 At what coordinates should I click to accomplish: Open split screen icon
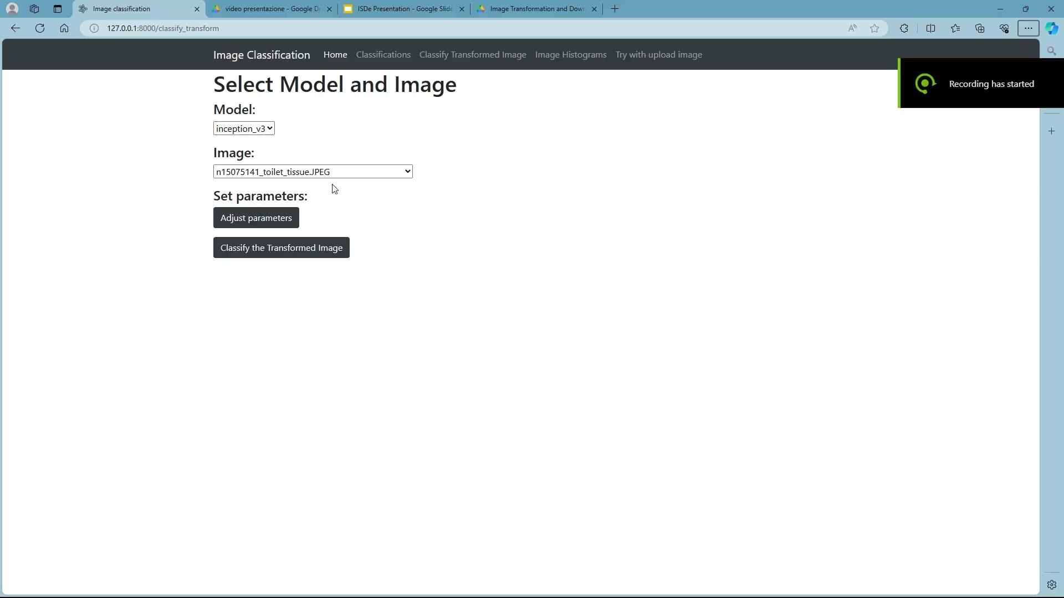[930, 28]
